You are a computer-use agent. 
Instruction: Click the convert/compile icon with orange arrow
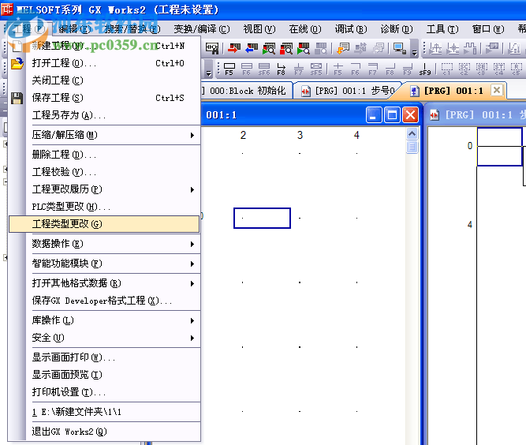point(343,48)
